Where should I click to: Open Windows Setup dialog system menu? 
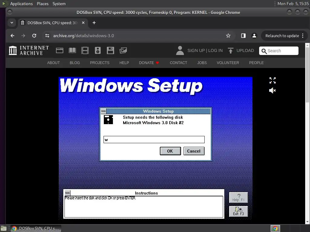click(104, 111)
